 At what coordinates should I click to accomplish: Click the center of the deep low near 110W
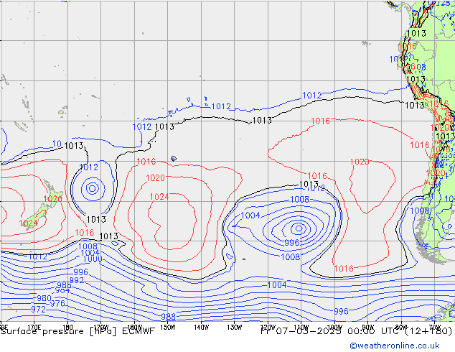click(299, 228)
